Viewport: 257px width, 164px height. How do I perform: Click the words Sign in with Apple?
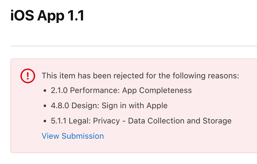coord(135,105)
